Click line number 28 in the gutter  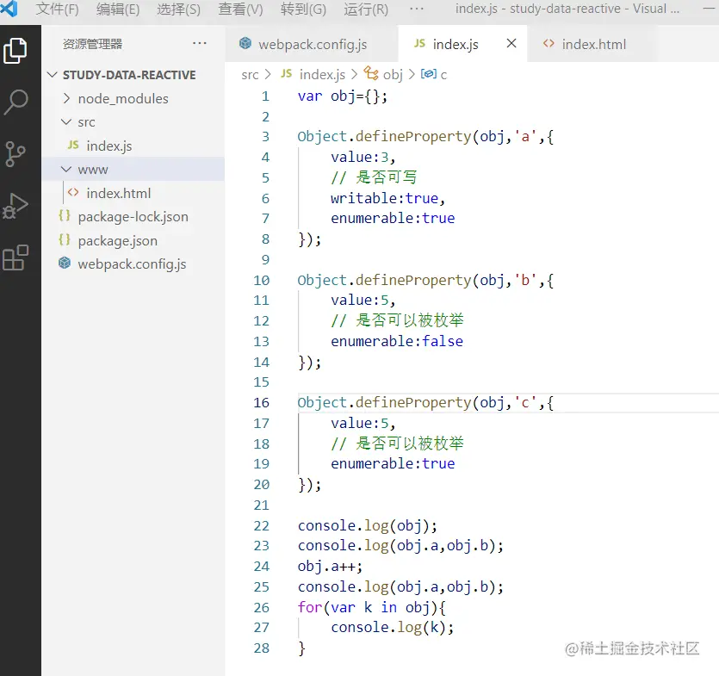(262, 648)
